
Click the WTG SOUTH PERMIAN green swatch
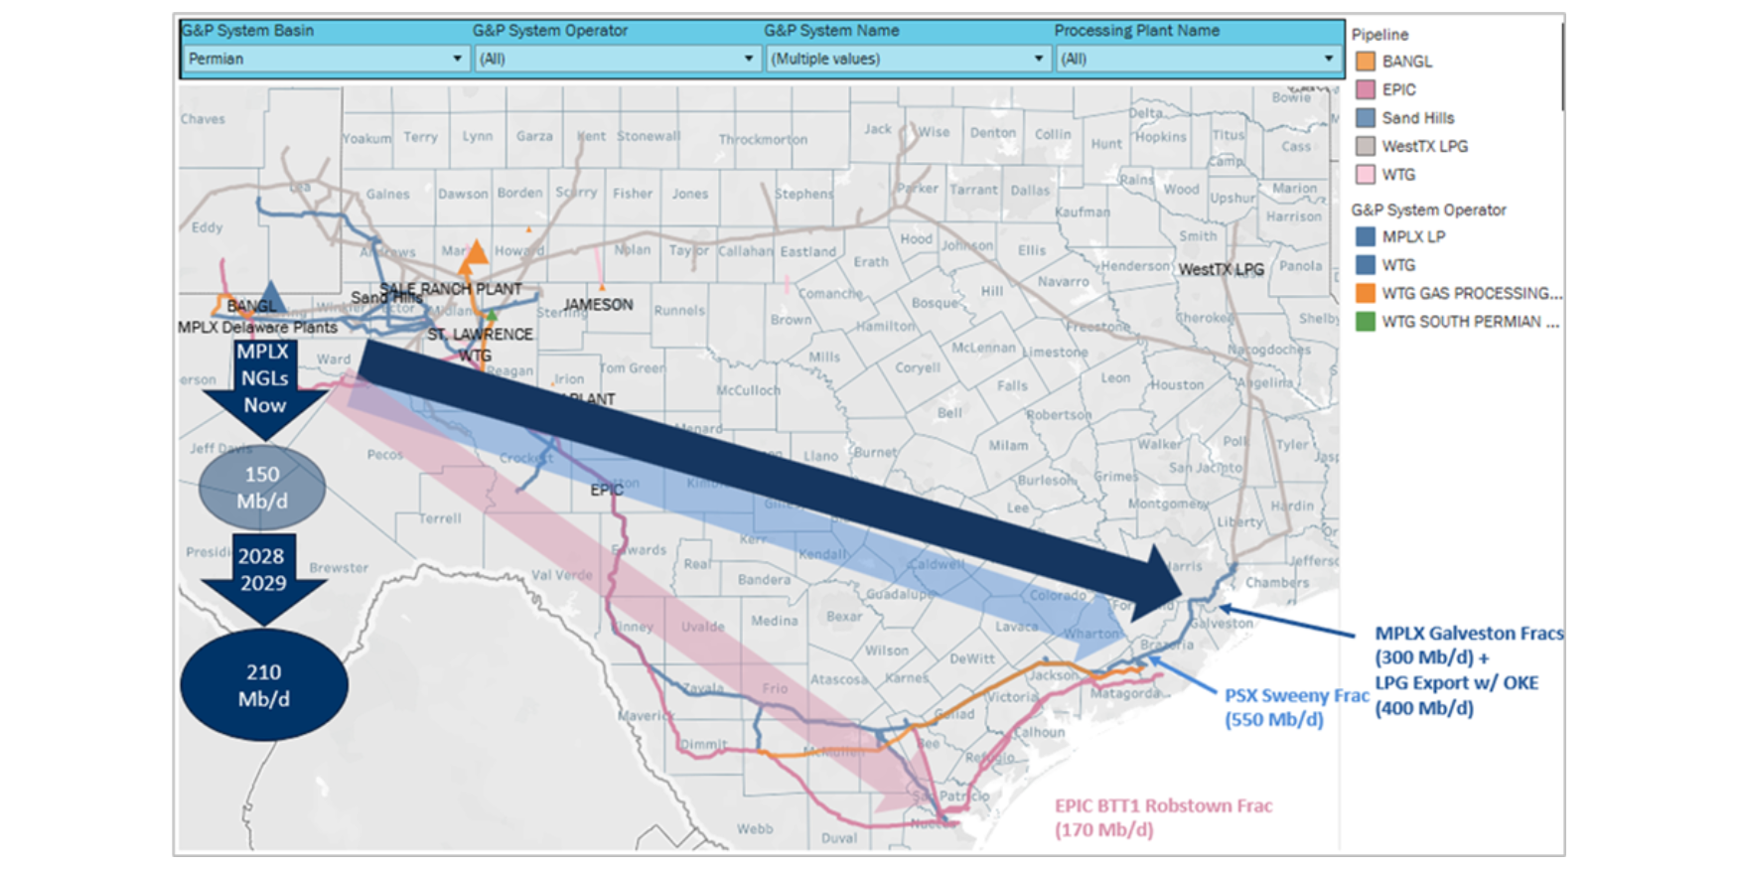click(x=1366, y=322)
